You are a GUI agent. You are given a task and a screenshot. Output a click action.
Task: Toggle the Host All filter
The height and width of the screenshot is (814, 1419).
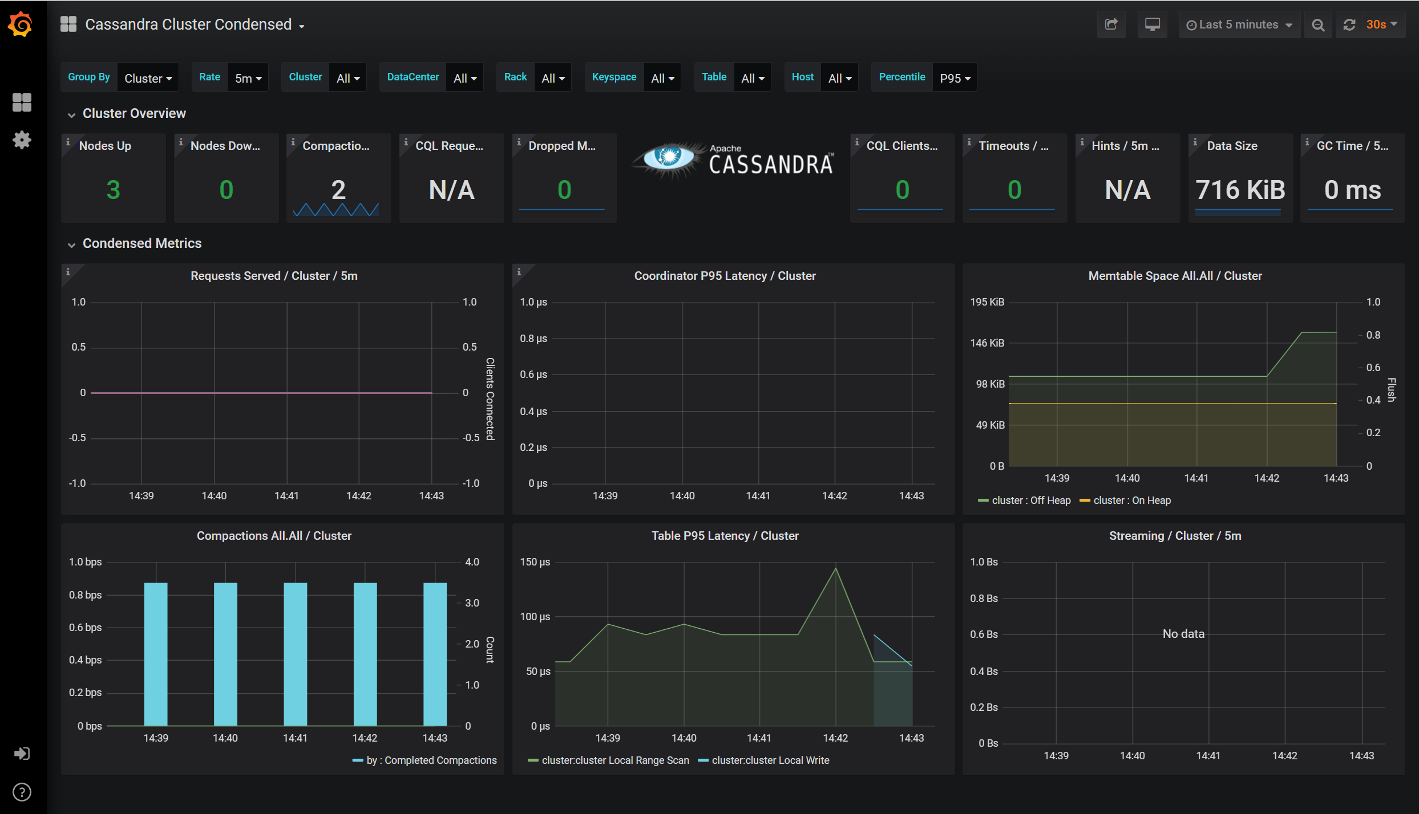837,77
